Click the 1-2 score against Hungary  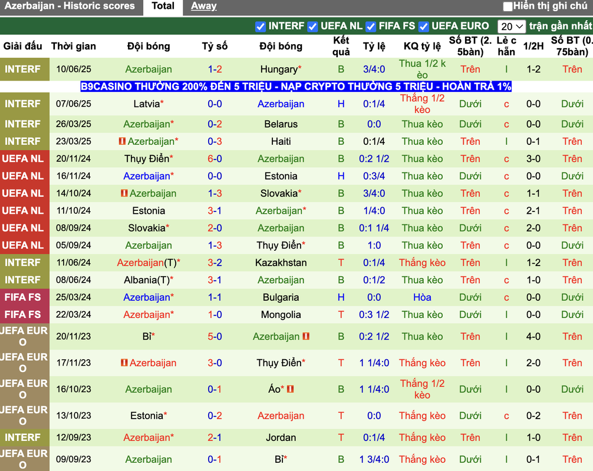[215, 69]
